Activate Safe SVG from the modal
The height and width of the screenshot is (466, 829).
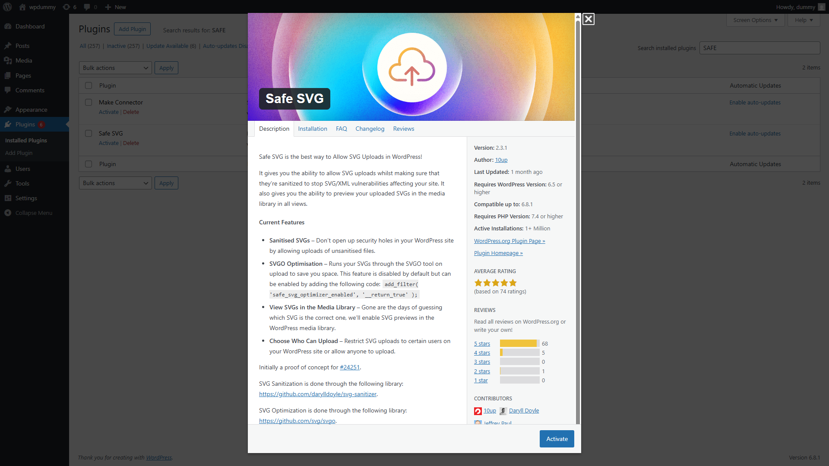point(557,439)
